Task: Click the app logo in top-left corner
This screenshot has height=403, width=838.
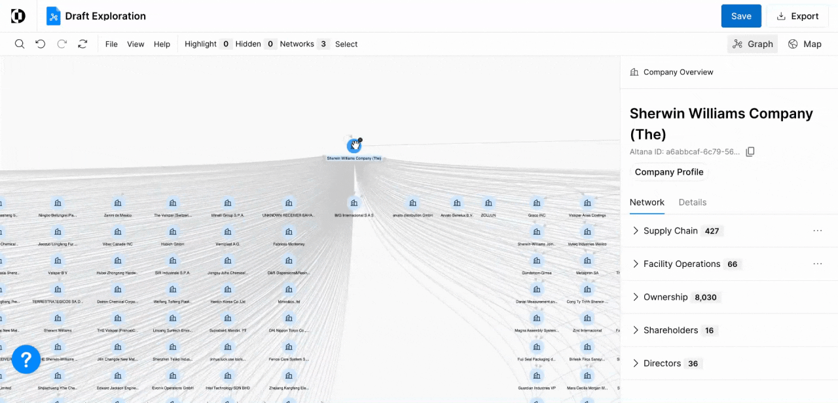Action: coord(18,16)
